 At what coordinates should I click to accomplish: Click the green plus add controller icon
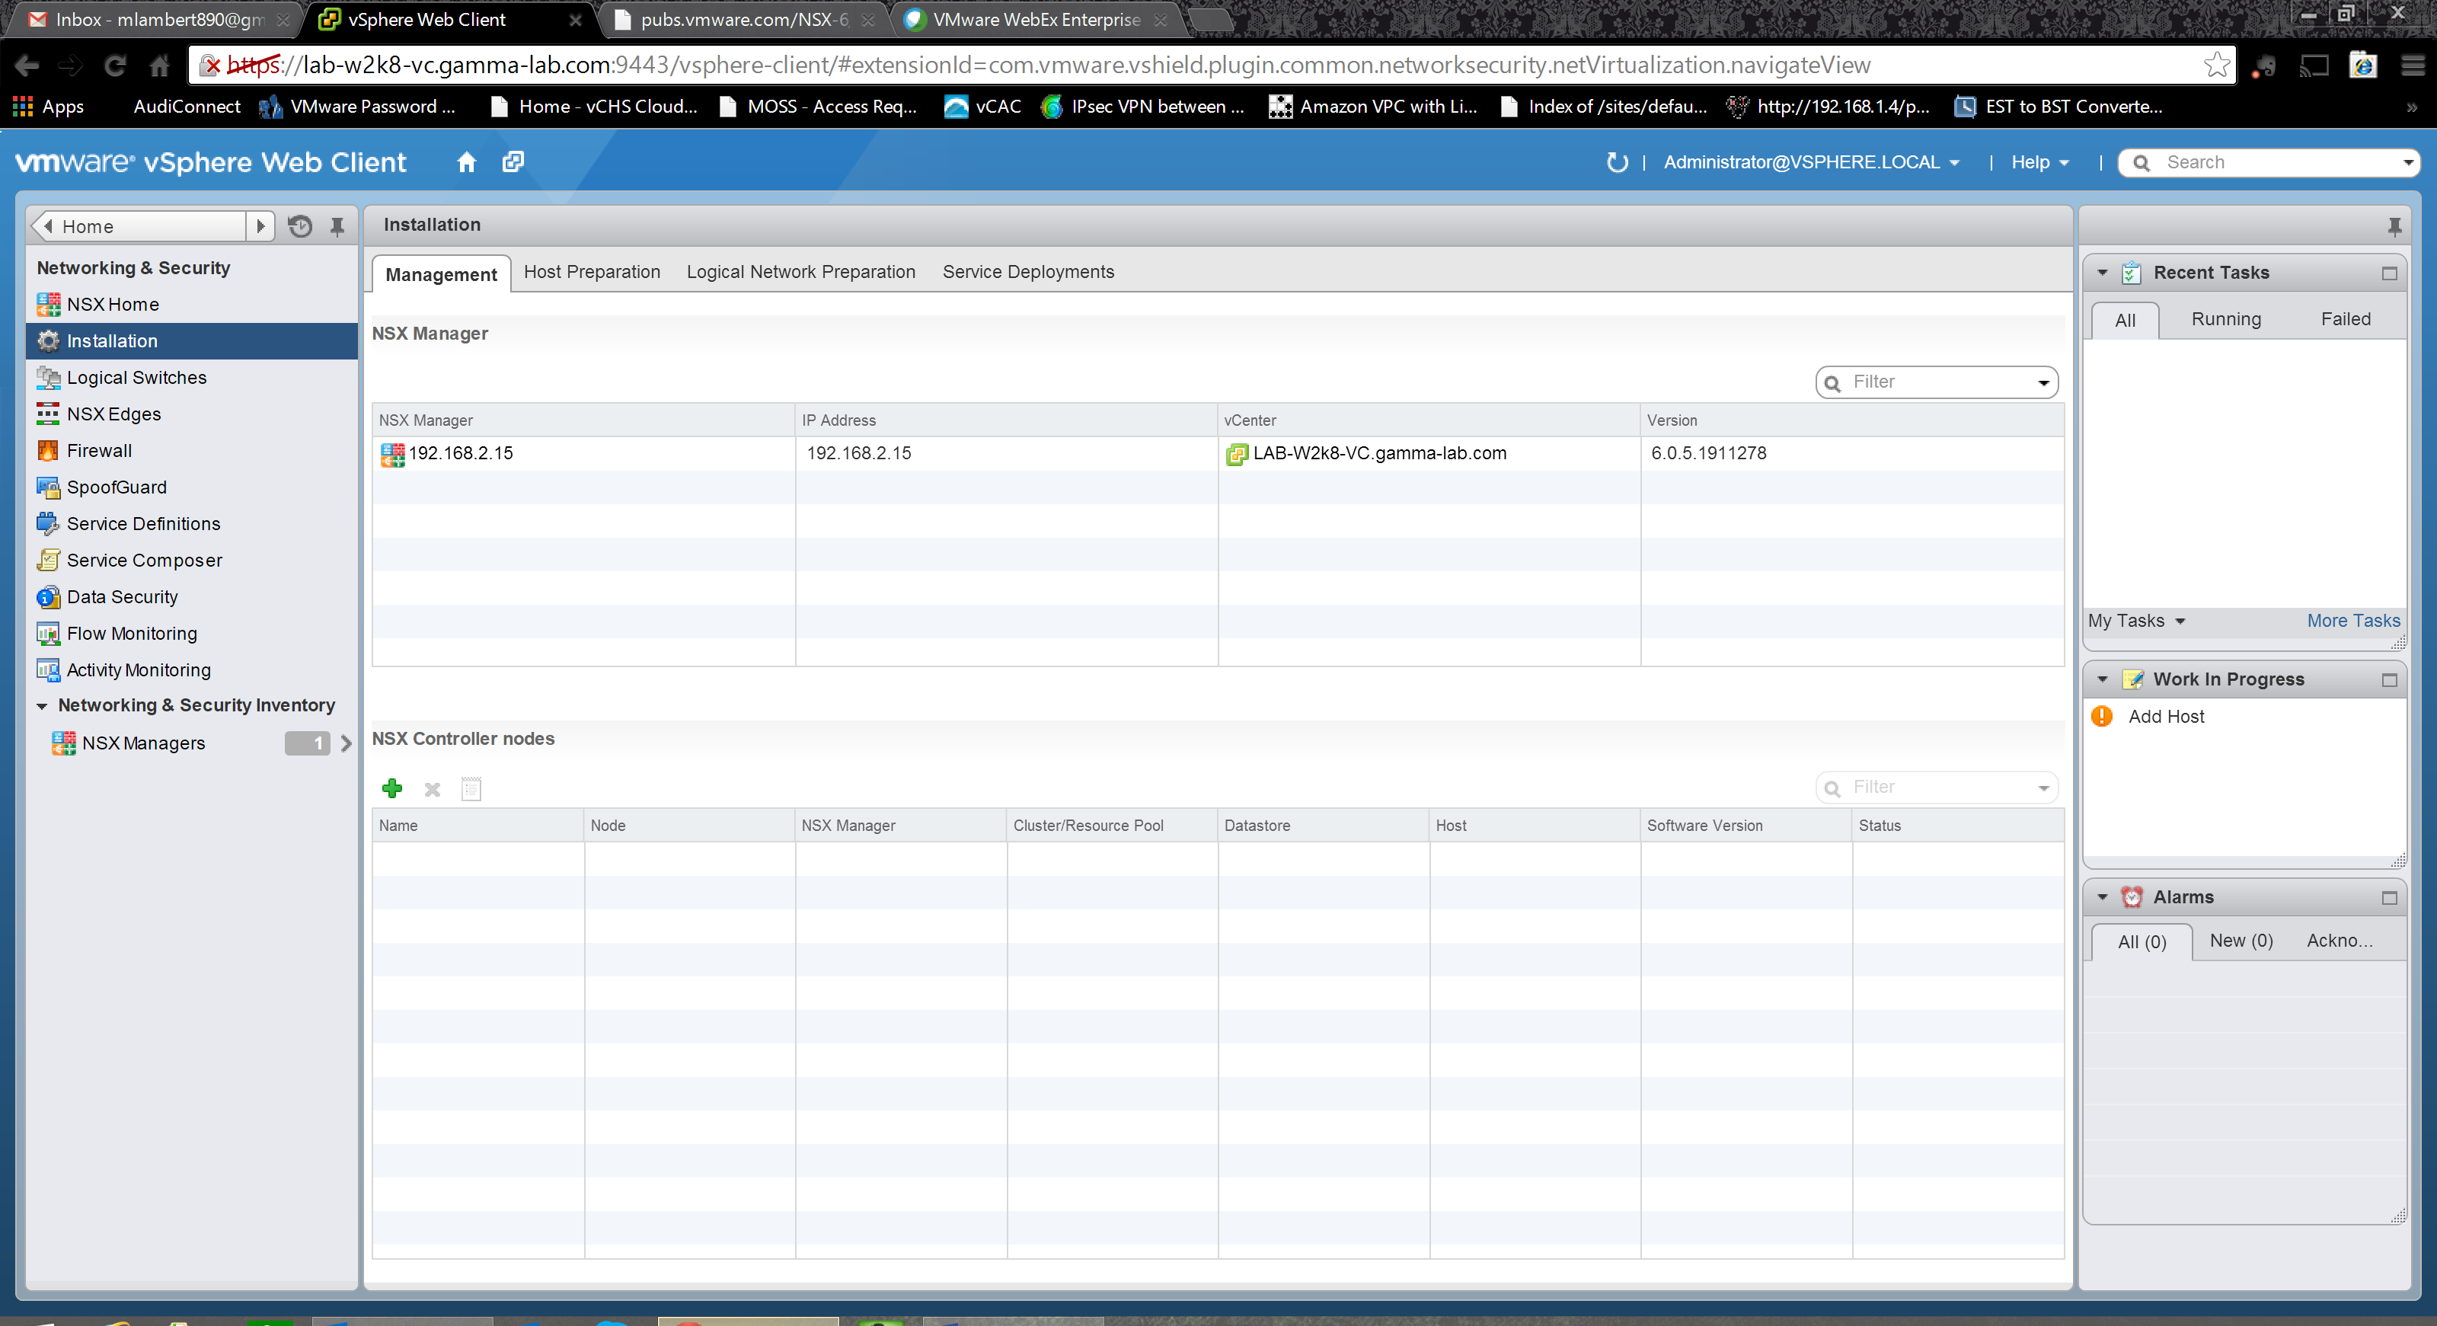[391, 788]
